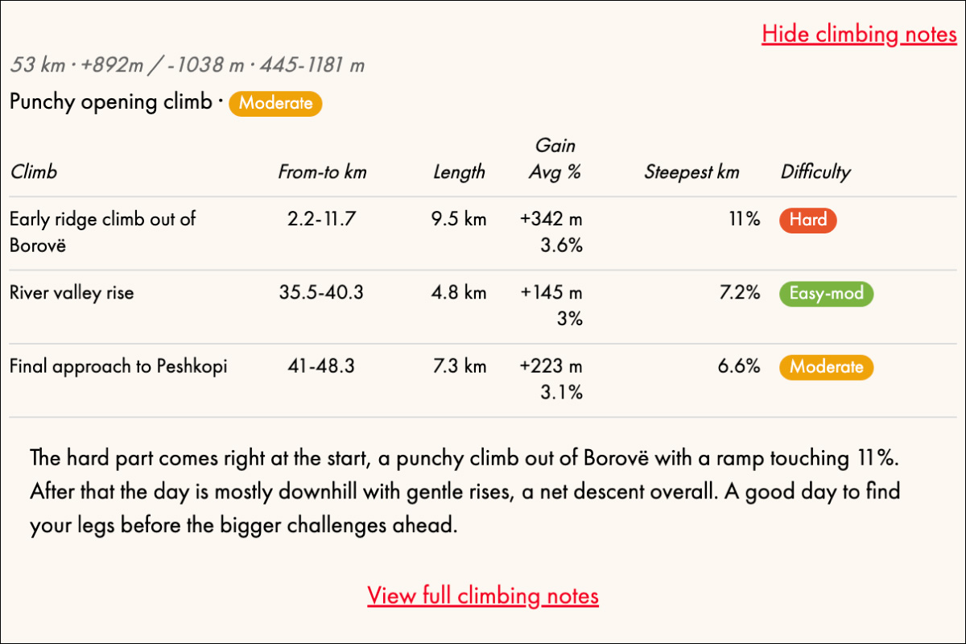
Task: Click the 11% steepest km value
Action: pyautogui.click(x=745, y=219)
